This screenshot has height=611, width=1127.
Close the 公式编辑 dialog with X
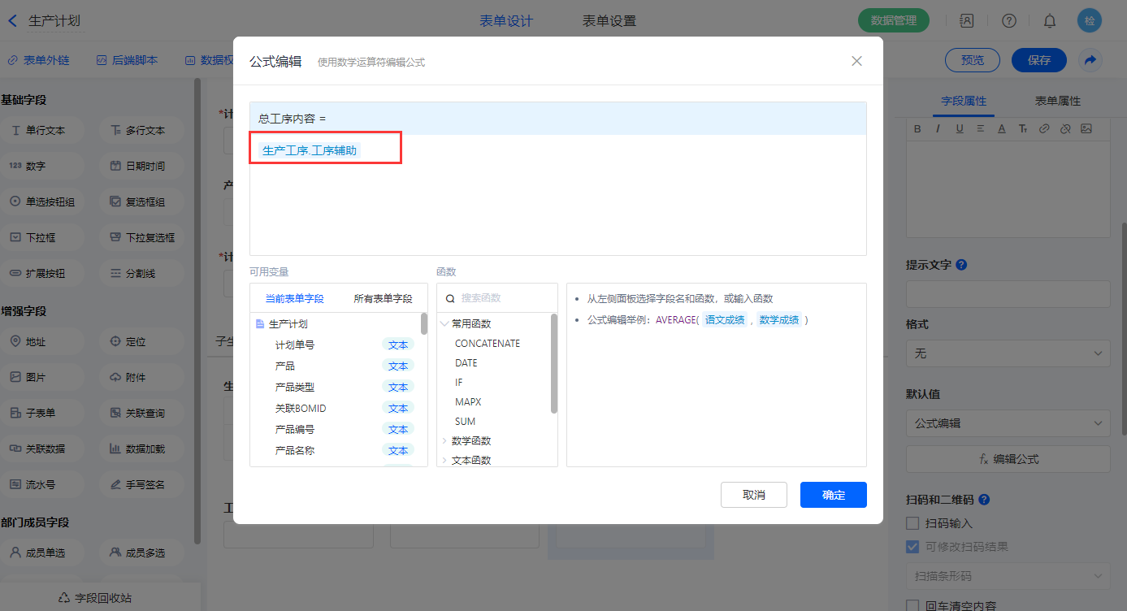click(x=856, y=61)
